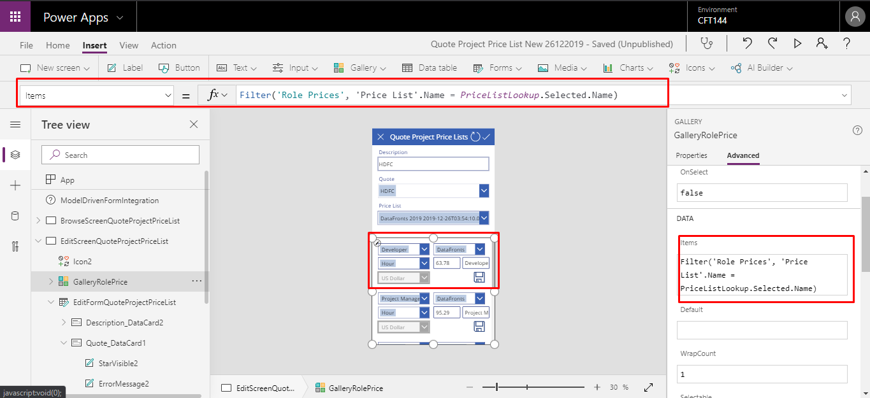Click the OnSelect property field

click(x=762, y=193)
